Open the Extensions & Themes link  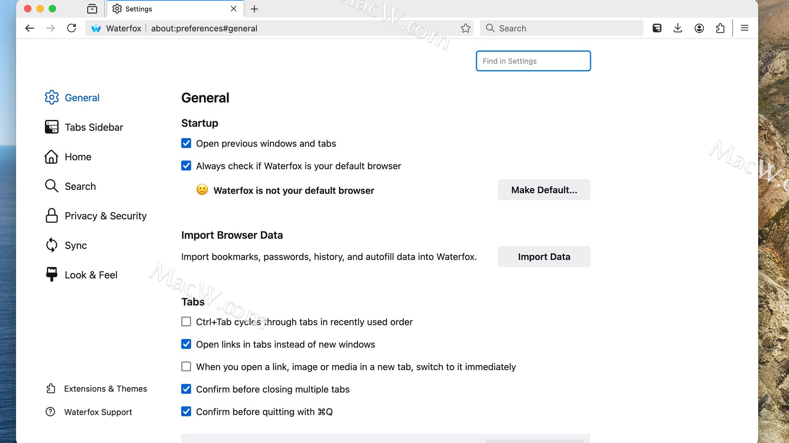[x=105, y=388]
